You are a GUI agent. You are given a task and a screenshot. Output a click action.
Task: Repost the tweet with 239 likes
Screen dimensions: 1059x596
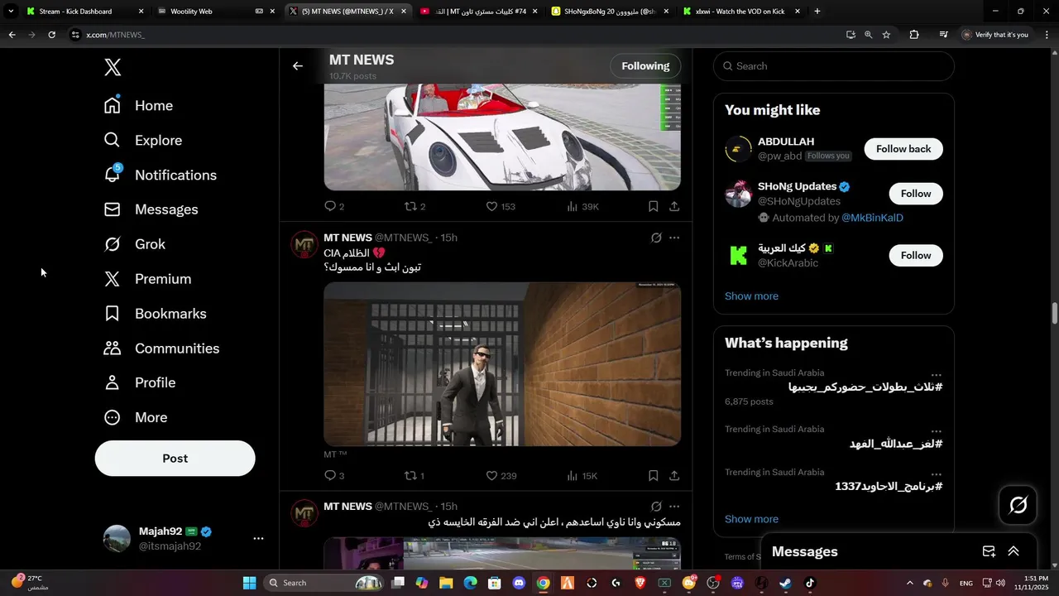tap(414, 476)
